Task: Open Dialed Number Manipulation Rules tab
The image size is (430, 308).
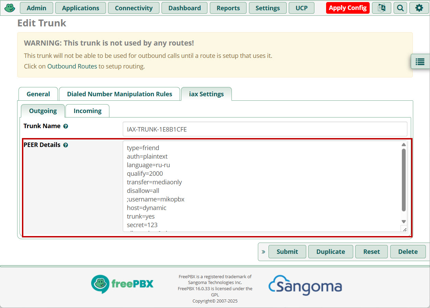Action: pos(119,94)
